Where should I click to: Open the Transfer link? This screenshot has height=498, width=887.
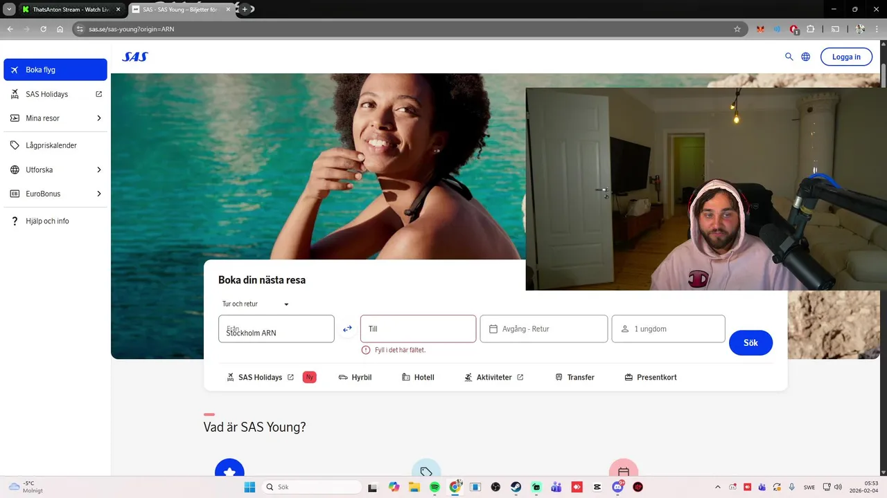[574, 377]
